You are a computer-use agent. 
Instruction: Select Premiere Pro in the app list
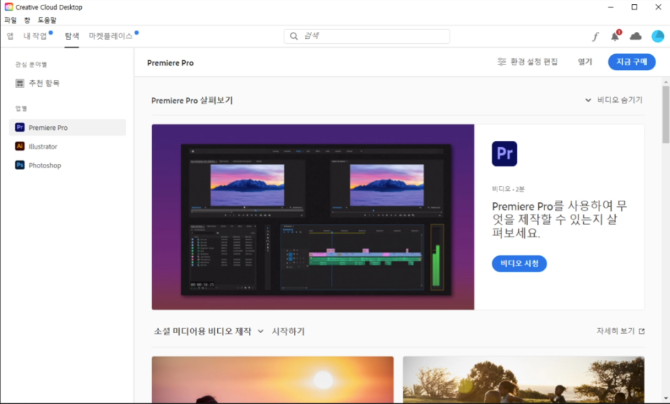[67, 128]
